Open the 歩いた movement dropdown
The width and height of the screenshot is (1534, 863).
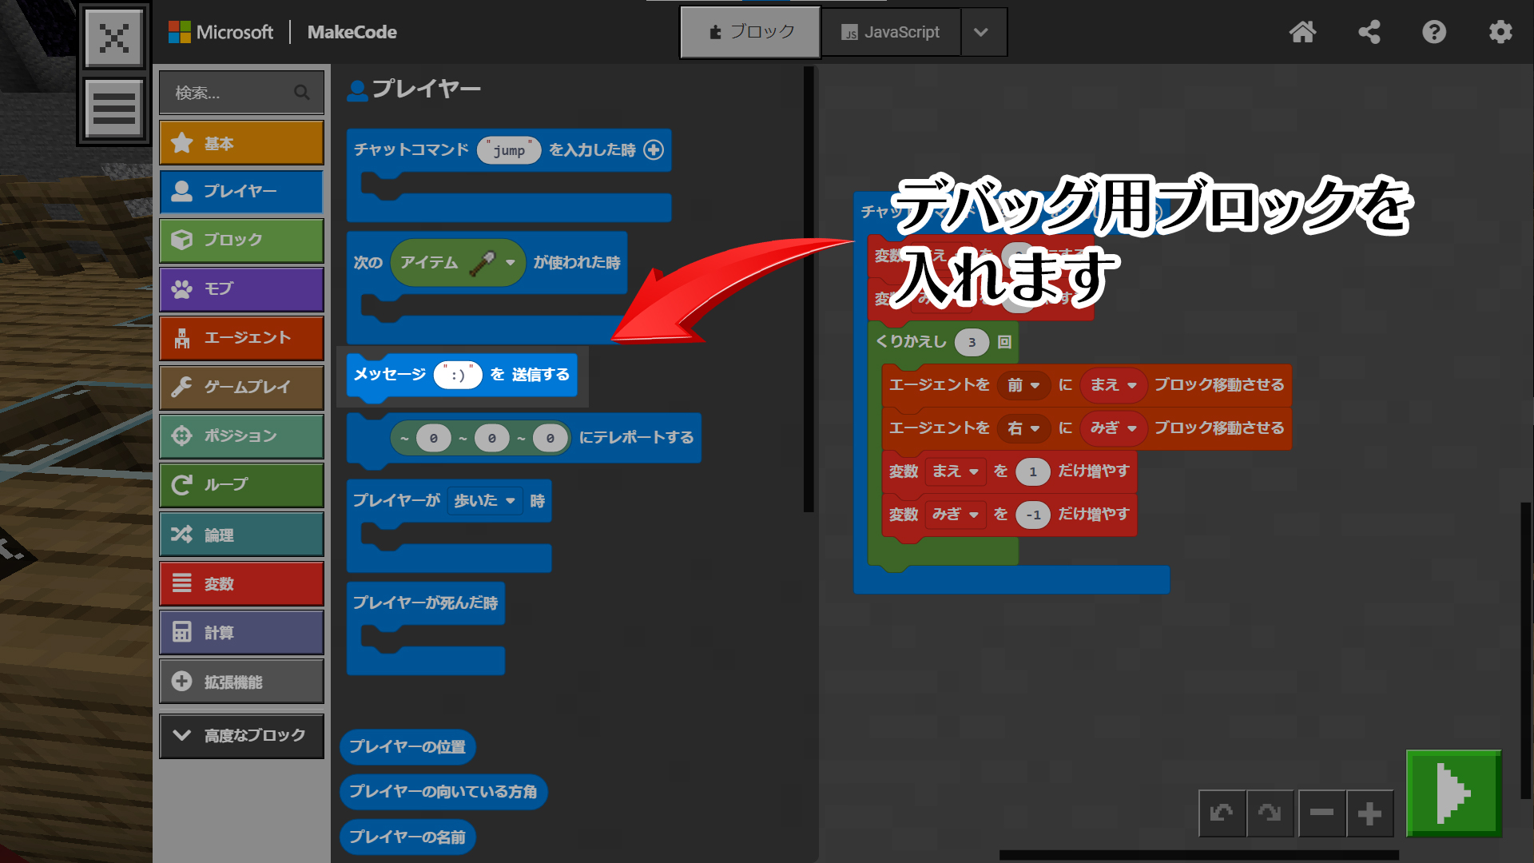[485, 500]
